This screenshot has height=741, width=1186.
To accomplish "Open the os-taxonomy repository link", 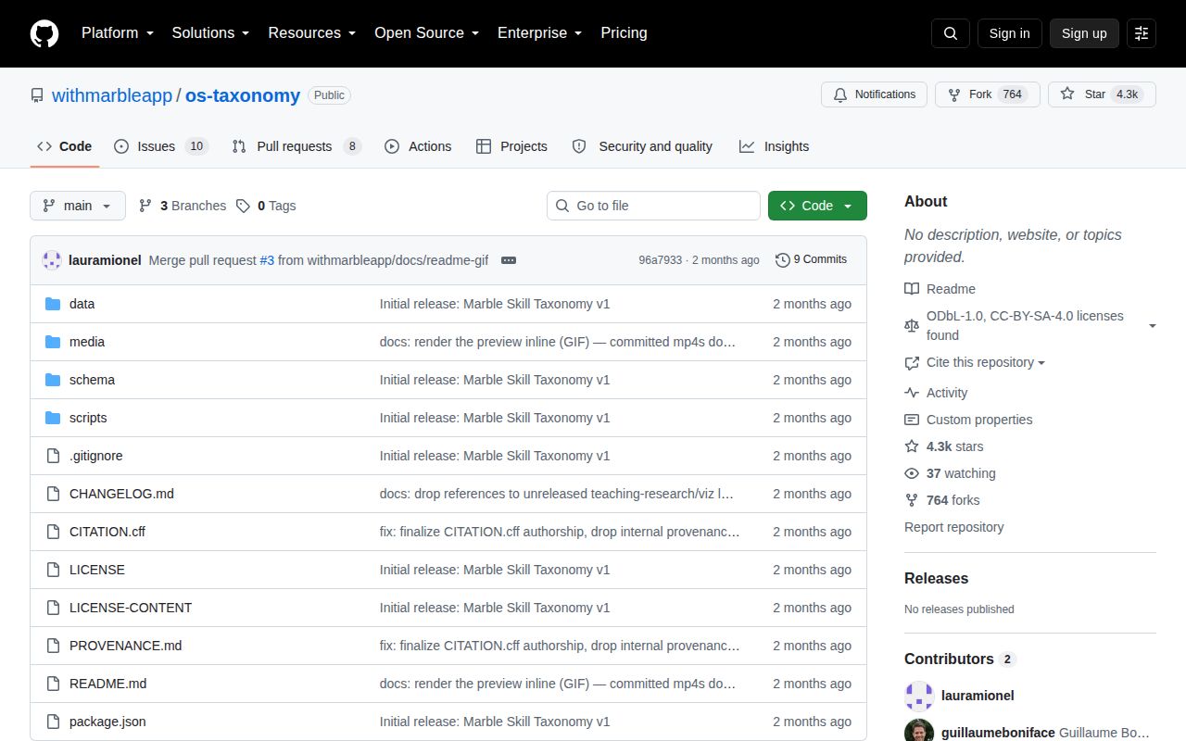I will point(243,95).
